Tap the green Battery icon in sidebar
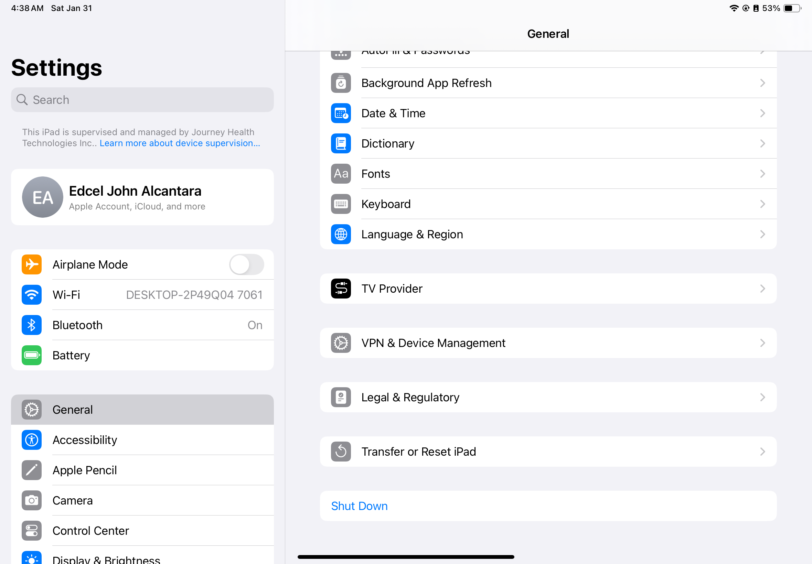Viewport: 812px width, 564px height. [x=31, y=356]
